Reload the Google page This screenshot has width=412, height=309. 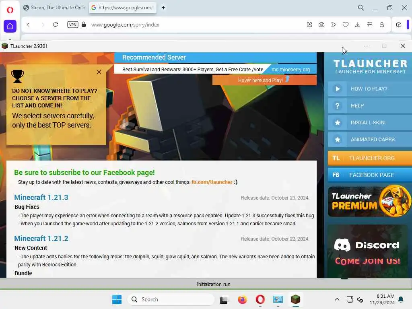56,25
